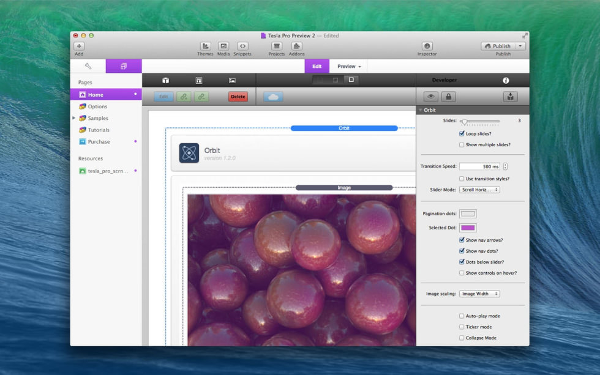Enable Use transition styles checkbox
Image resolution: width=600 pixels, height=375 pixels.
coord(462,179)
